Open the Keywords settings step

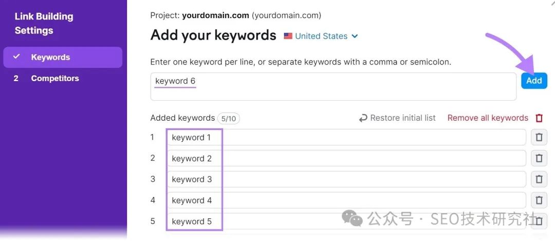point(50,57)
